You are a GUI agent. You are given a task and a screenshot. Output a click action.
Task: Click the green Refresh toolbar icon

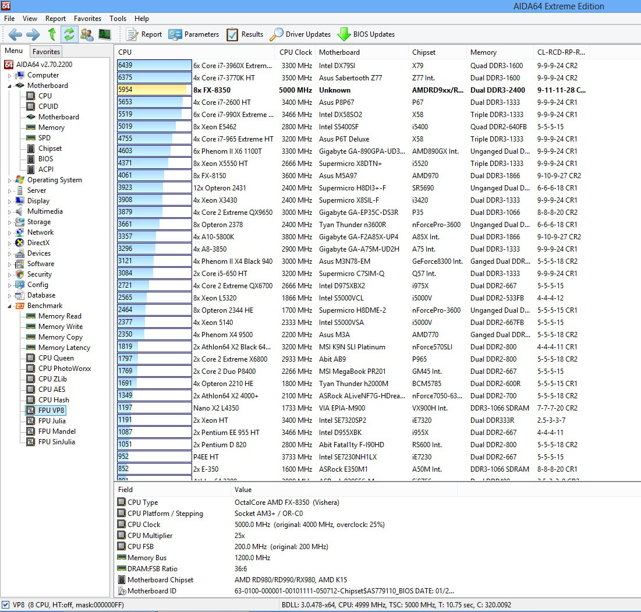tap(69, 34)
